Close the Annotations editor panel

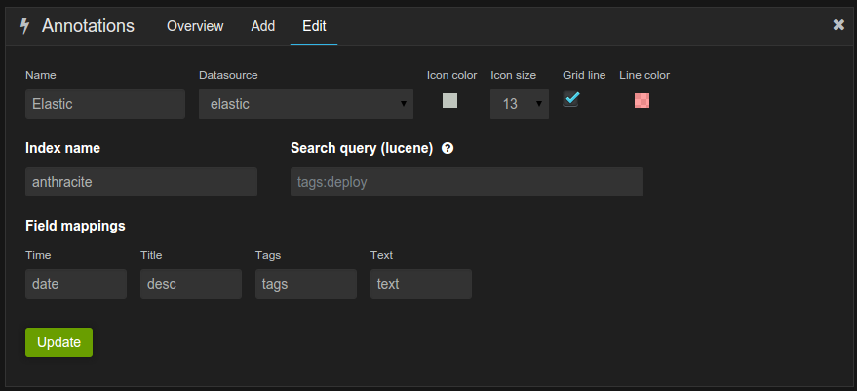838,25
